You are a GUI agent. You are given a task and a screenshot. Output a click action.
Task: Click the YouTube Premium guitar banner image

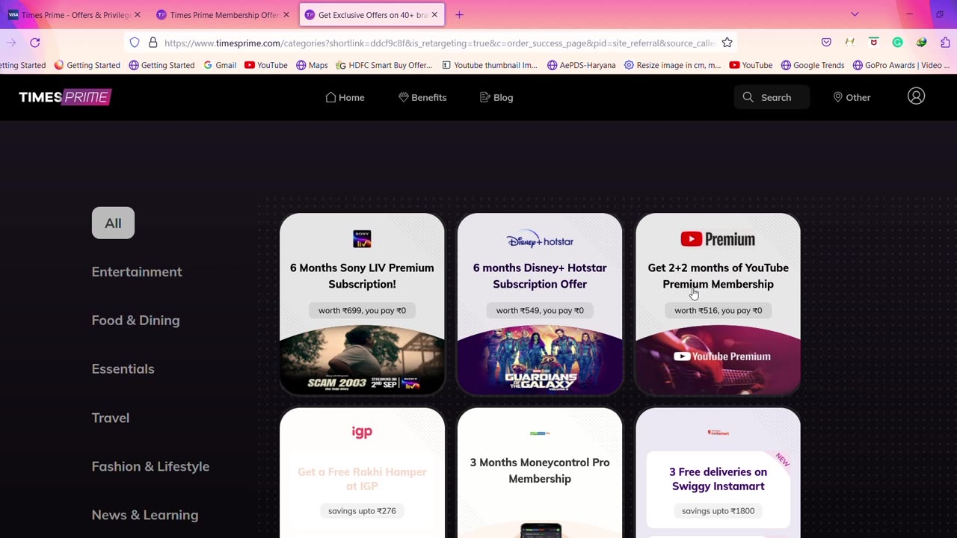pos(718,360)
